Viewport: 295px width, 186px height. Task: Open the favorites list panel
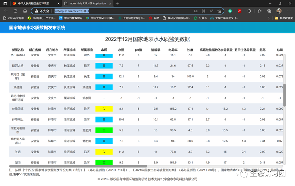pyautogui.click(x=260, y=11)
